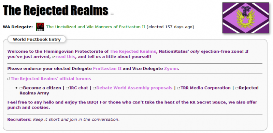Click the small icon beside region title
The image size is (273, 133).
[x=112, y=14]
